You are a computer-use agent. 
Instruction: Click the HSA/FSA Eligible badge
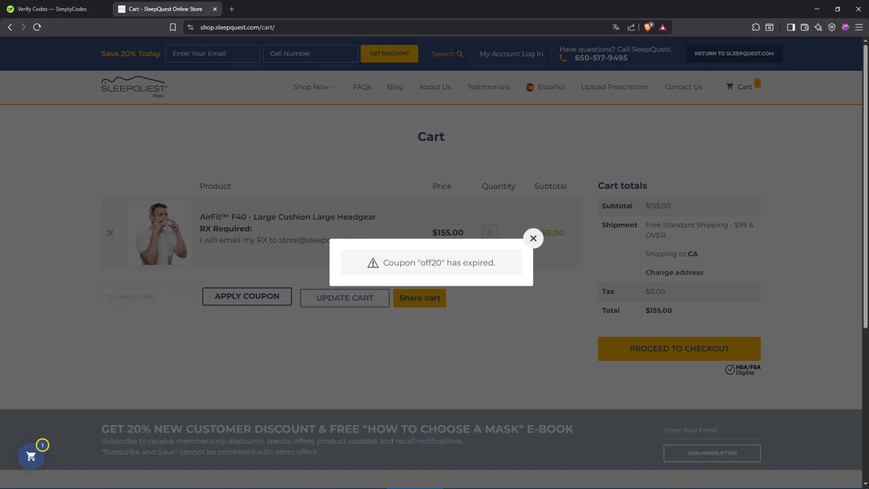click(743, 370)
